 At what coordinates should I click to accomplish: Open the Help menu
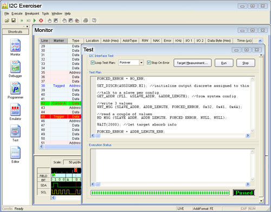[x=68, y=14]
